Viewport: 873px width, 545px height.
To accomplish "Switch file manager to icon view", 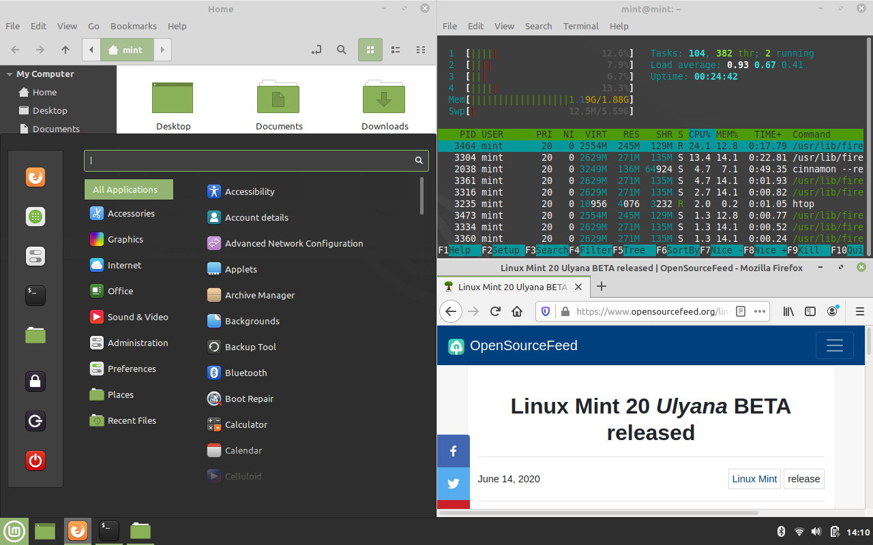I will pos(370,50).
